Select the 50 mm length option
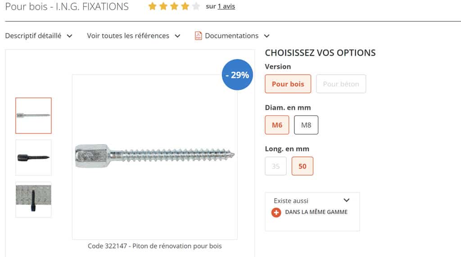Image resolution: width=461 pixels, height=257 pixels. tap(303, 166)
